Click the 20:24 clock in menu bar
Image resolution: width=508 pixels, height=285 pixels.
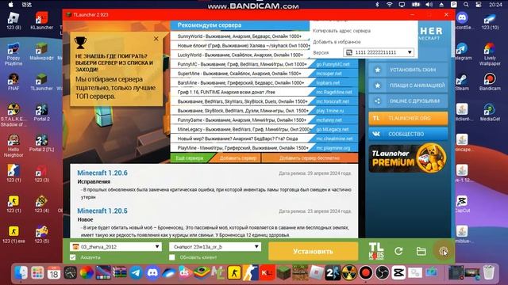(x=495, y=5)
